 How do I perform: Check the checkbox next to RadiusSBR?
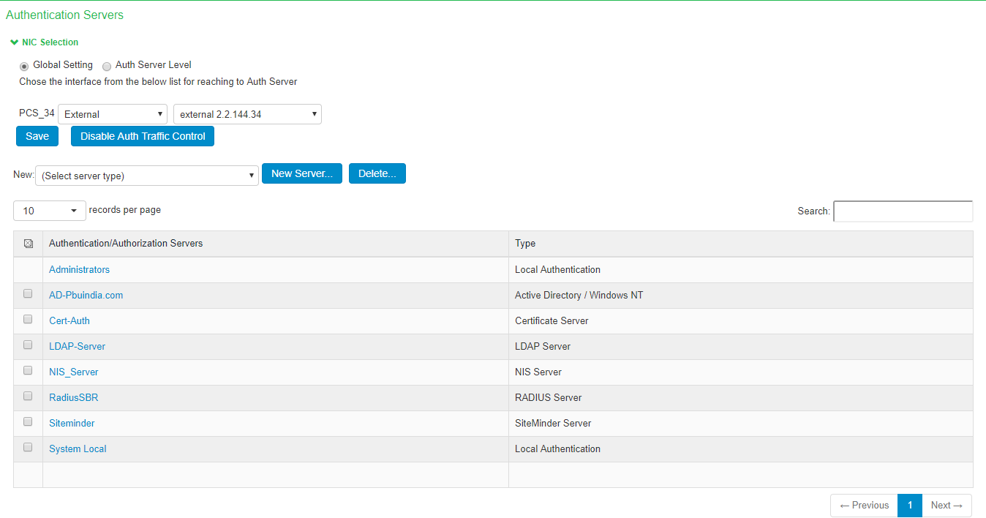pos(27,395)
